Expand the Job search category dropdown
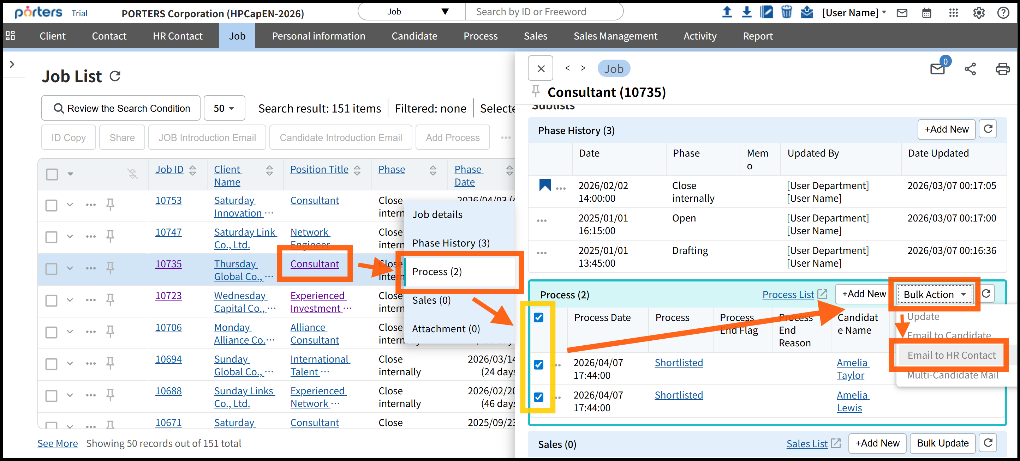Screen dimensions: 1020x461 point(411,12)
